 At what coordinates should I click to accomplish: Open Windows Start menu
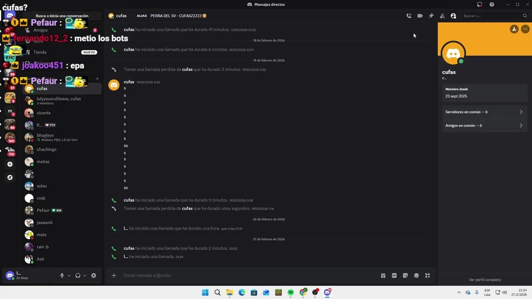[x=205, y=292]
